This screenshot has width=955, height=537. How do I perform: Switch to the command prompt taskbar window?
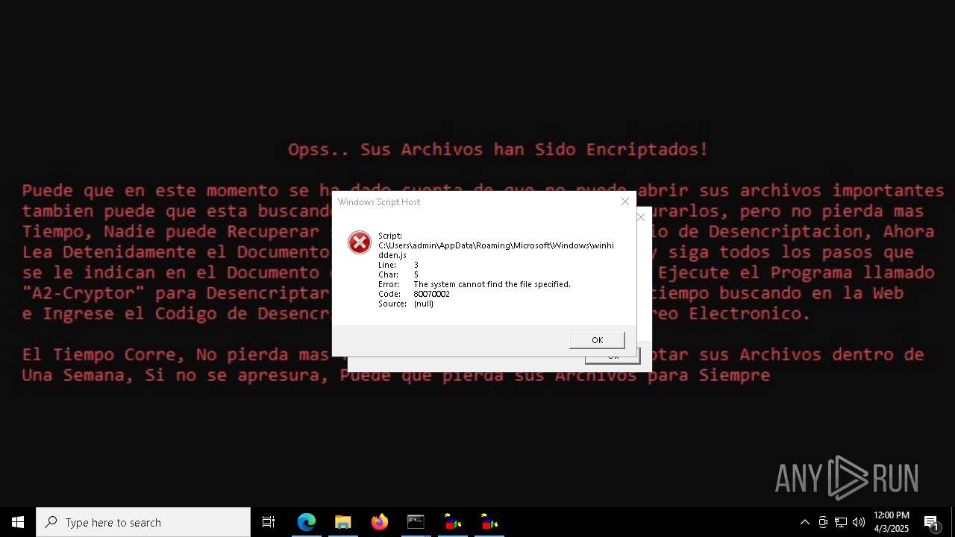pos(416,522)
